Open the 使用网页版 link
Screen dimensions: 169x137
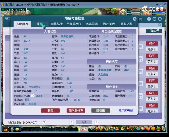click(126, 110)
